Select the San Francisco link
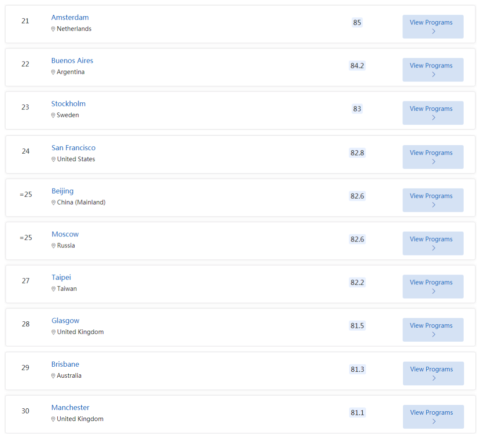This screenshot has width=481, height=438. coord(74,148)
